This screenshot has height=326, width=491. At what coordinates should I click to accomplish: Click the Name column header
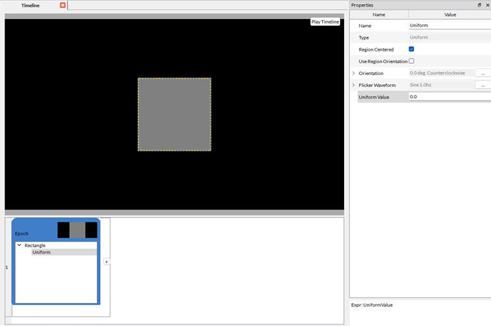click(379, 14)
